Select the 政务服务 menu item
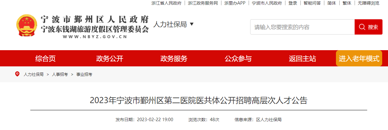The height and width of the screenshot is (130, 388). pyautogui.click(x=174, y=58)
